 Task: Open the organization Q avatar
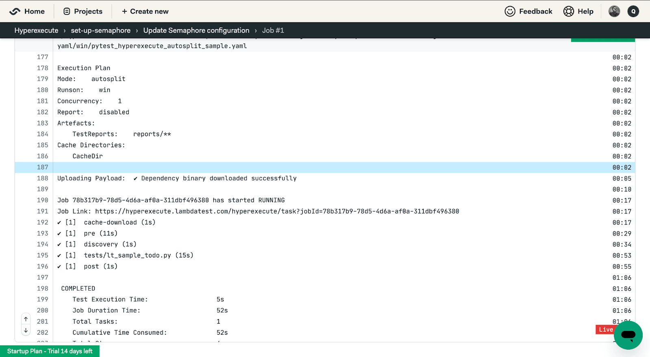point(633,11)
